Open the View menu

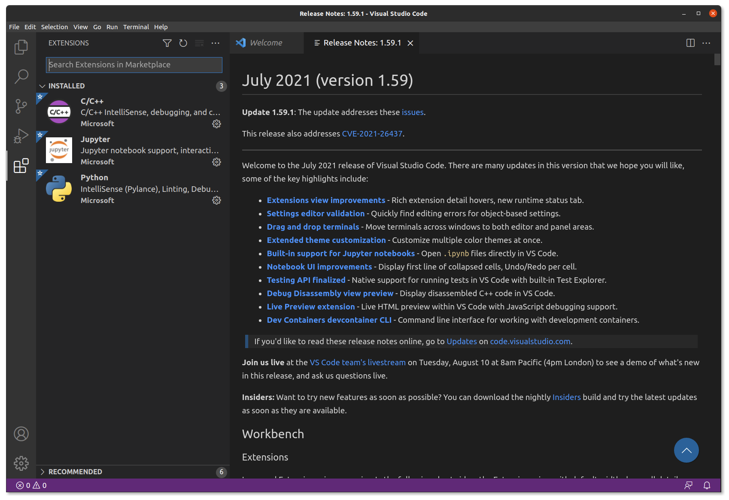[x=80, y=27]
